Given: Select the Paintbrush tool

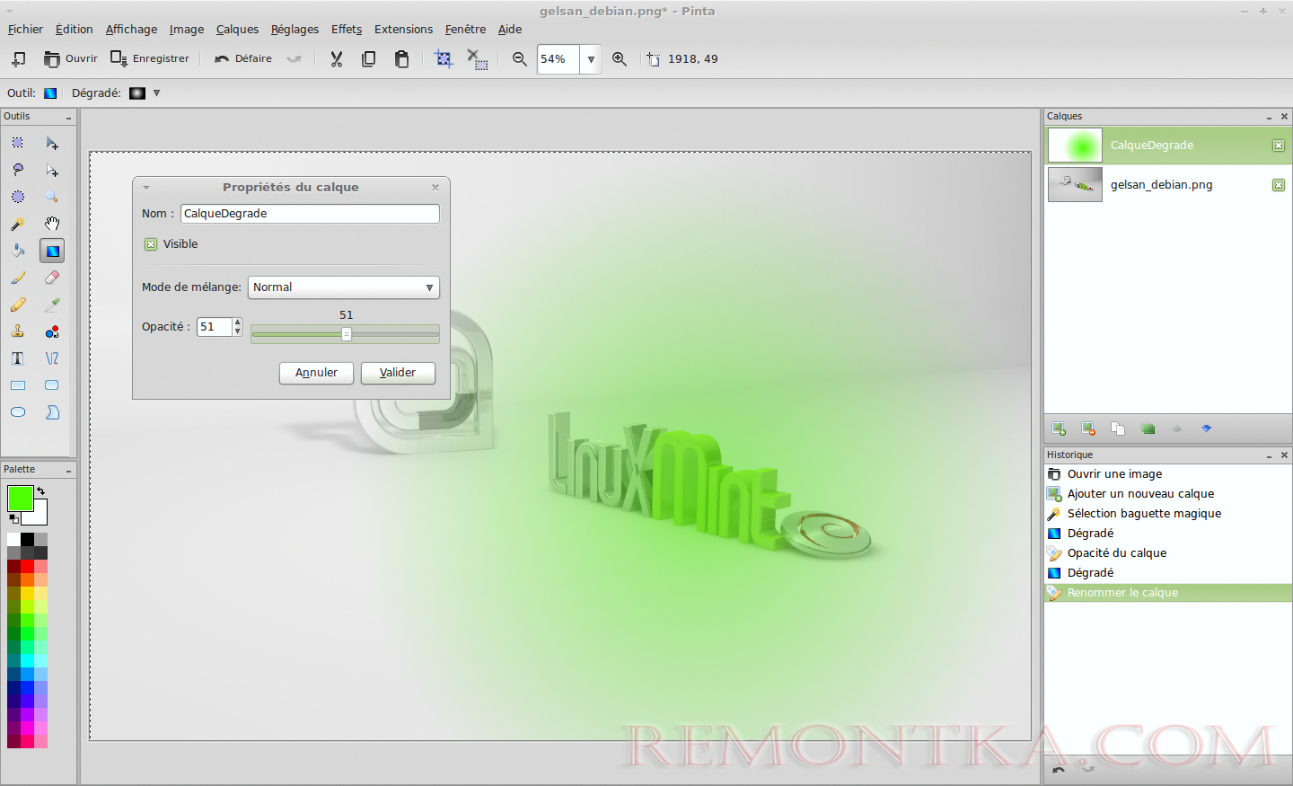Looking at the screenshot, I should pyautogui.click(x=18, y=278).
